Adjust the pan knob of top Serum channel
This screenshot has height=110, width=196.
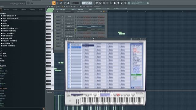[57, 17]
